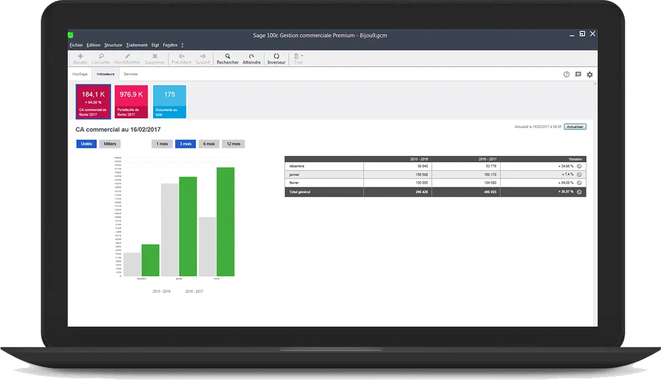This screenshot has height=380, width=661.
Task: Open the help question mark icon
Action: pos(566,74)
